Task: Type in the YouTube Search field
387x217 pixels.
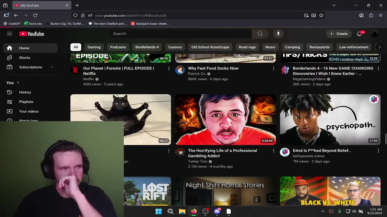Action: point(180,34)
